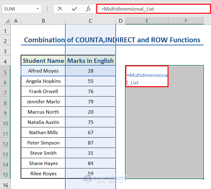Open the Insert Function fx dialog
This screenshot has width=211, height=189.
point(88,9)
